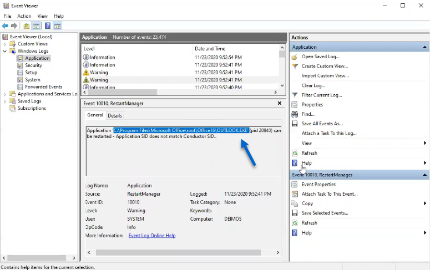The width and height of the screenshot is (430, 270).
Task: Click the Save All Events As disk icon
Action: coord(295,124)
